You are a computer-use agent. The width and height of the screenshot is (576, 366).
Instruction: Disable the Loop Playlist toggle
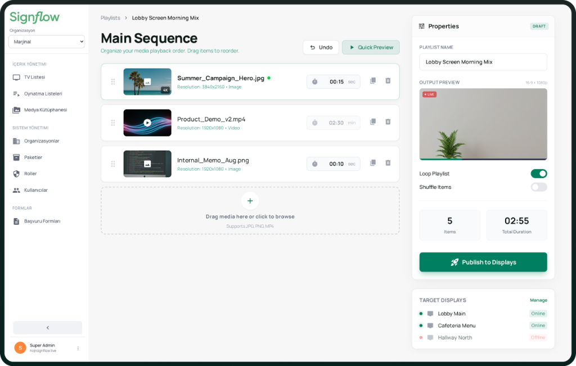tap(538, 173)
